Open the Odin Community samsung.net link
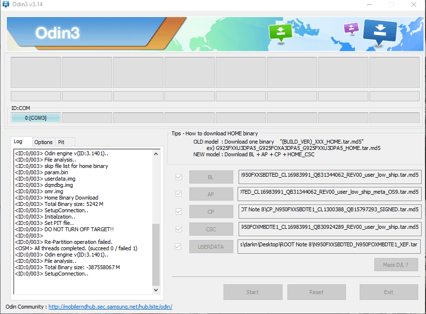Image resolution: width=426 pixels, height=314 pixels. pos(110,307)
